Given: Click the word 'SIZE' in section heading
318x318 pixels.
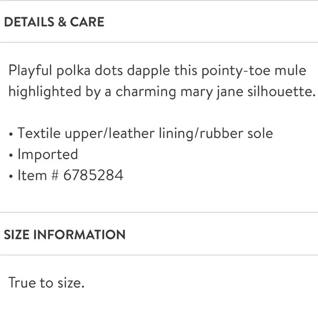Looking at the screenshot, I should click(x=16, y=235).
